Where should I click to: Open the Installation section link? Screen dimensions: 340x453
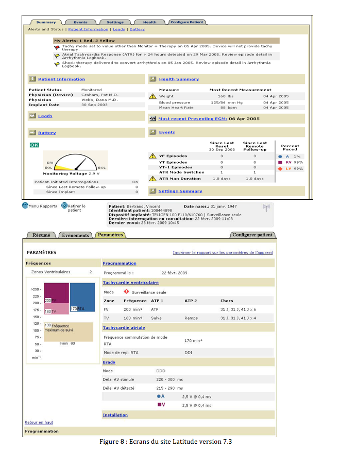115,415
